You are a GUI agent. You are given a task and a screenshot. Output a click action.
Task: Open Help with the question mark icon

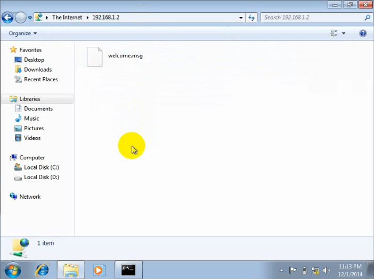(x=363, y=33)
